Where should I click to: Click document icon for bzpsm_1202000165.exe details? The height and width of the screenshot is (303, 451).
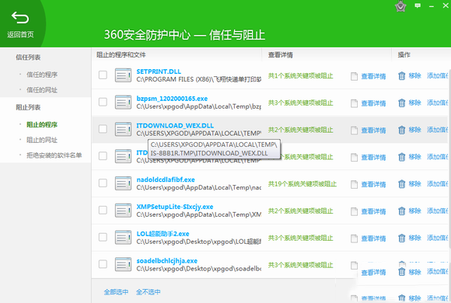(354, 103)
